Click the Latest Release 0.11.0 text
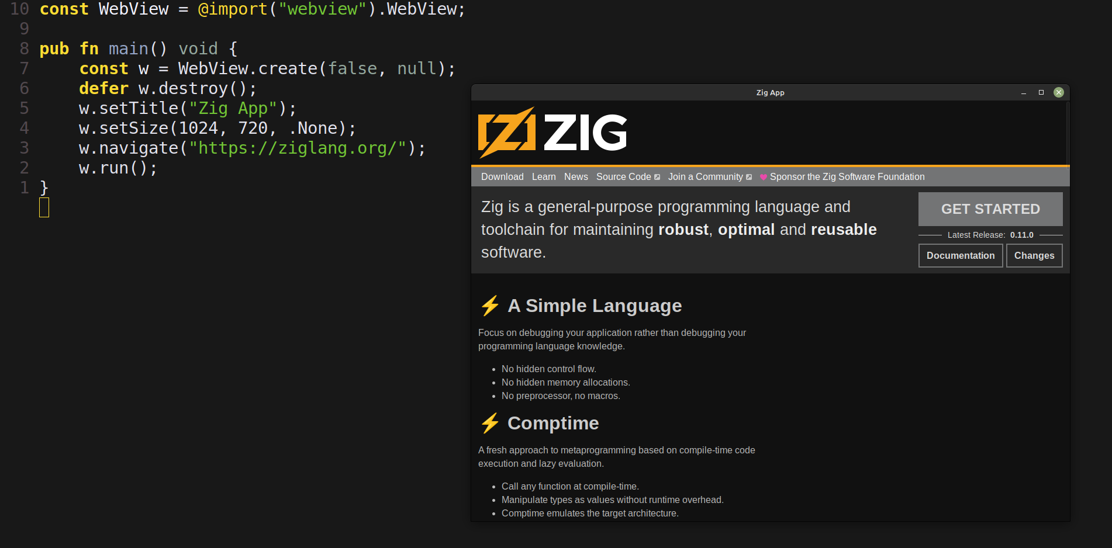The height and width of the screenshot is (548, 1112). coord(990,235)
